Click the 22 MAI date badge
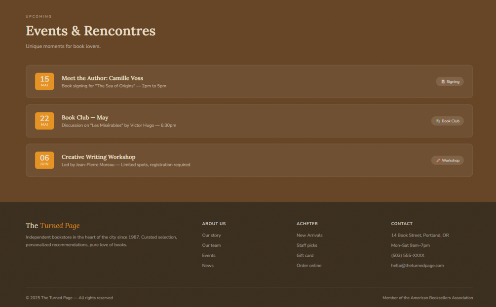Screen dimensions: 496x307 44,121
